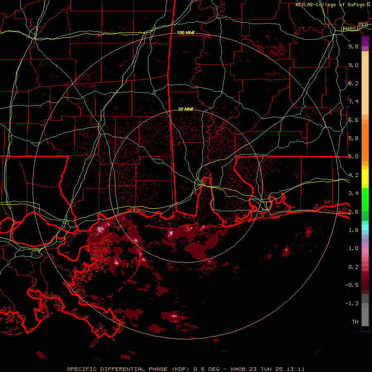This screenshot has width=372, height=372.
Task: Click the 8.2 scale value
Action: pos(353,83)
